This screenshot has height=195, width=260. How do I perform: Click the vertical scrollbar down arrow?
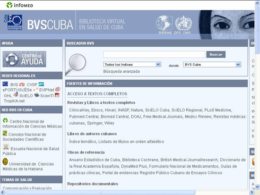[x=257, y=187]
